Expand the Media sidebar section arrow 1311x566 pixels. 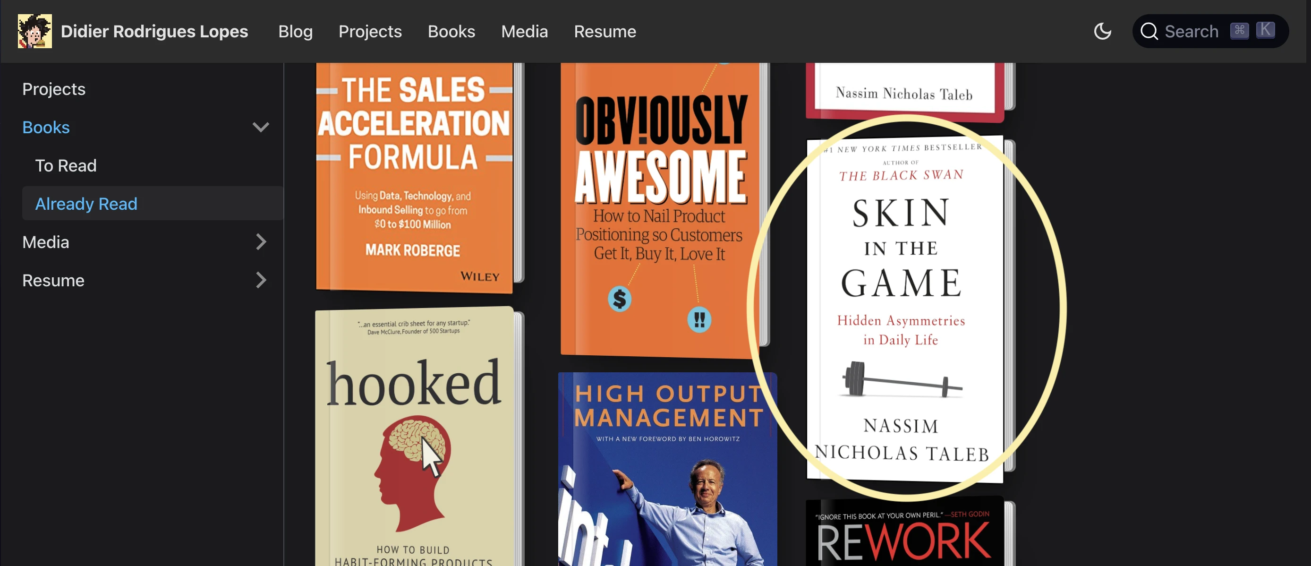(x=261, y=242)
